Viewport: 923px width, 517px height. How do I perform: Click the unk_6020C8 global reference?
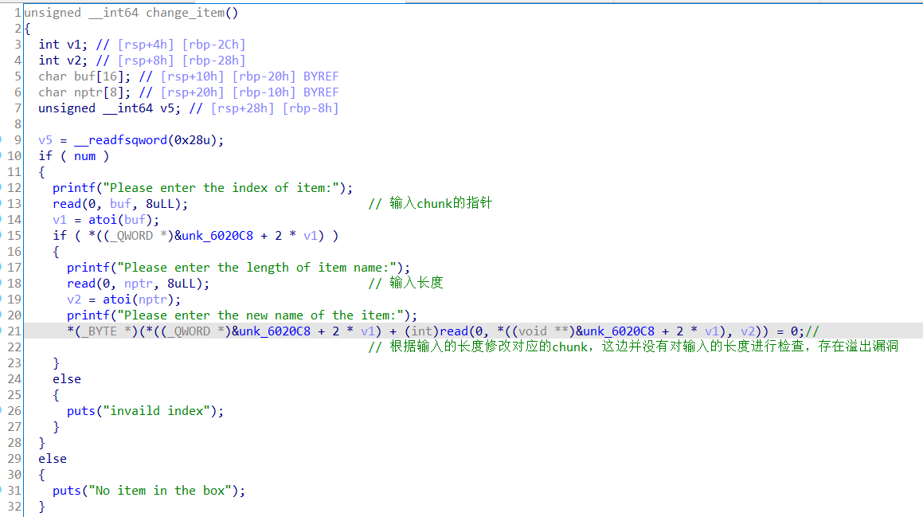point(231,235)
